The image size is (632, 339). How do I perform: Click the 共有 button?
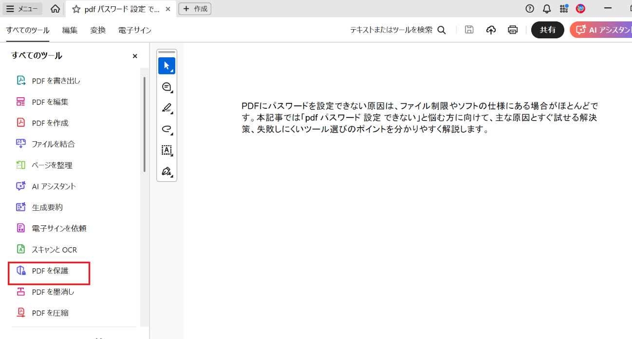(547, 30)
